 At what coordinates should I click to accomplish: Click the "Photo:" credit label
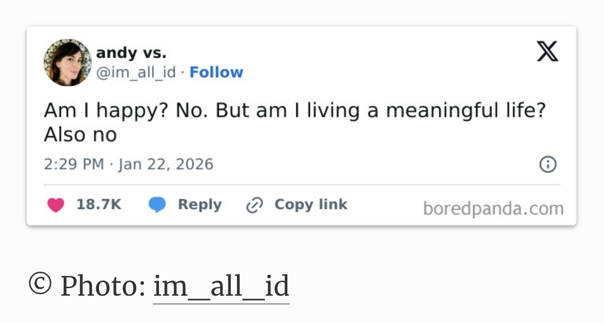point(103,285)
